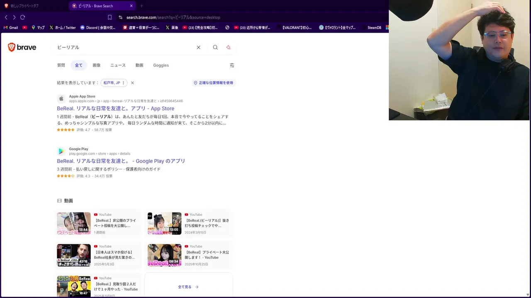Play the 13:44 video thumbnail

point(74,223)
